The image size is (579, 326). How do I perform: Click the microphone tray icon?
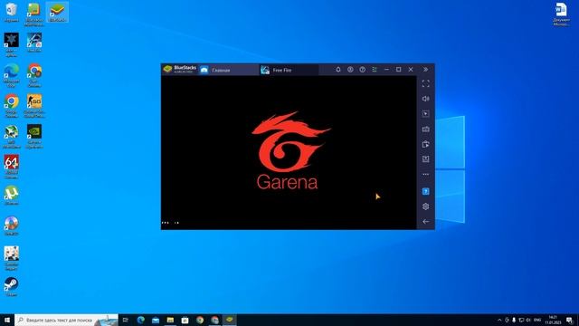(x=514, y=320)
